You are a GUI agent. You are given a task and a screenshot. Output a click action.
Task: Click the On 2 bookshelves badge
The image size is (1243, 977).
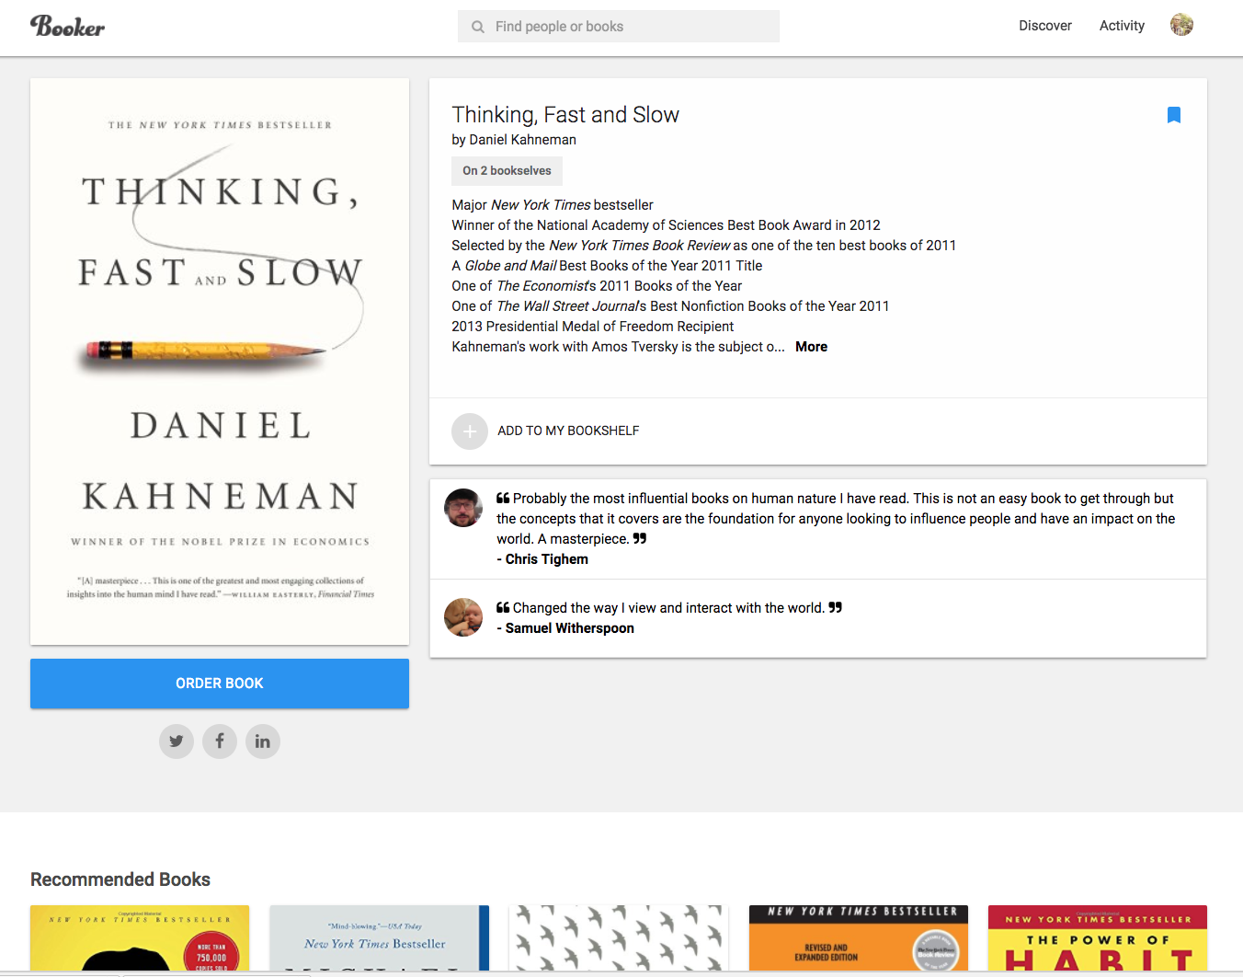(507, 171)
